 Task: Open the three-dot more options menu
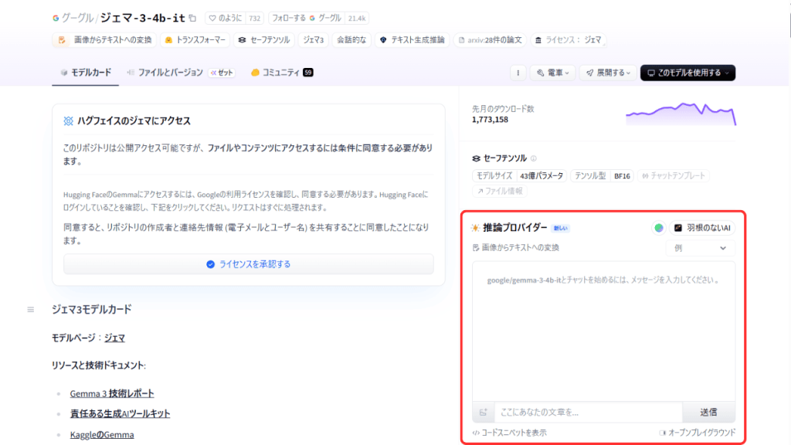[x=518, y=73]
